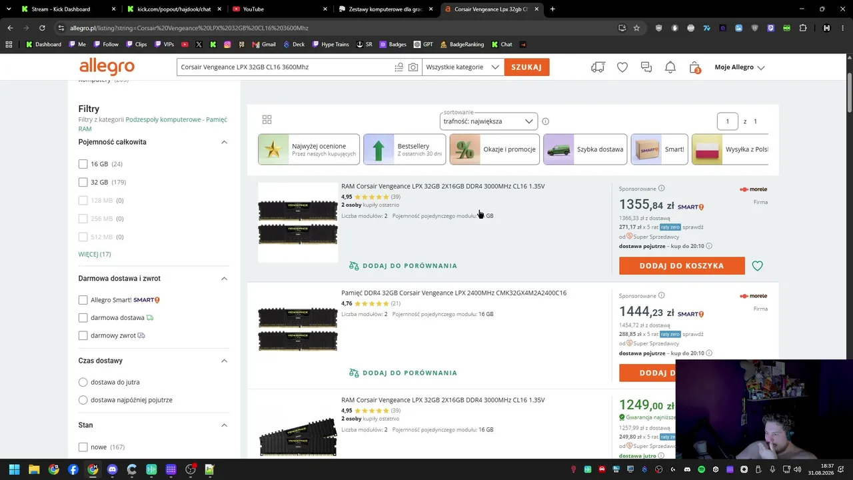Add 2400MHz Corsair offer to comparison
Image resolution: width=853 pixels, height=480 pixels.
coord(403,373)
